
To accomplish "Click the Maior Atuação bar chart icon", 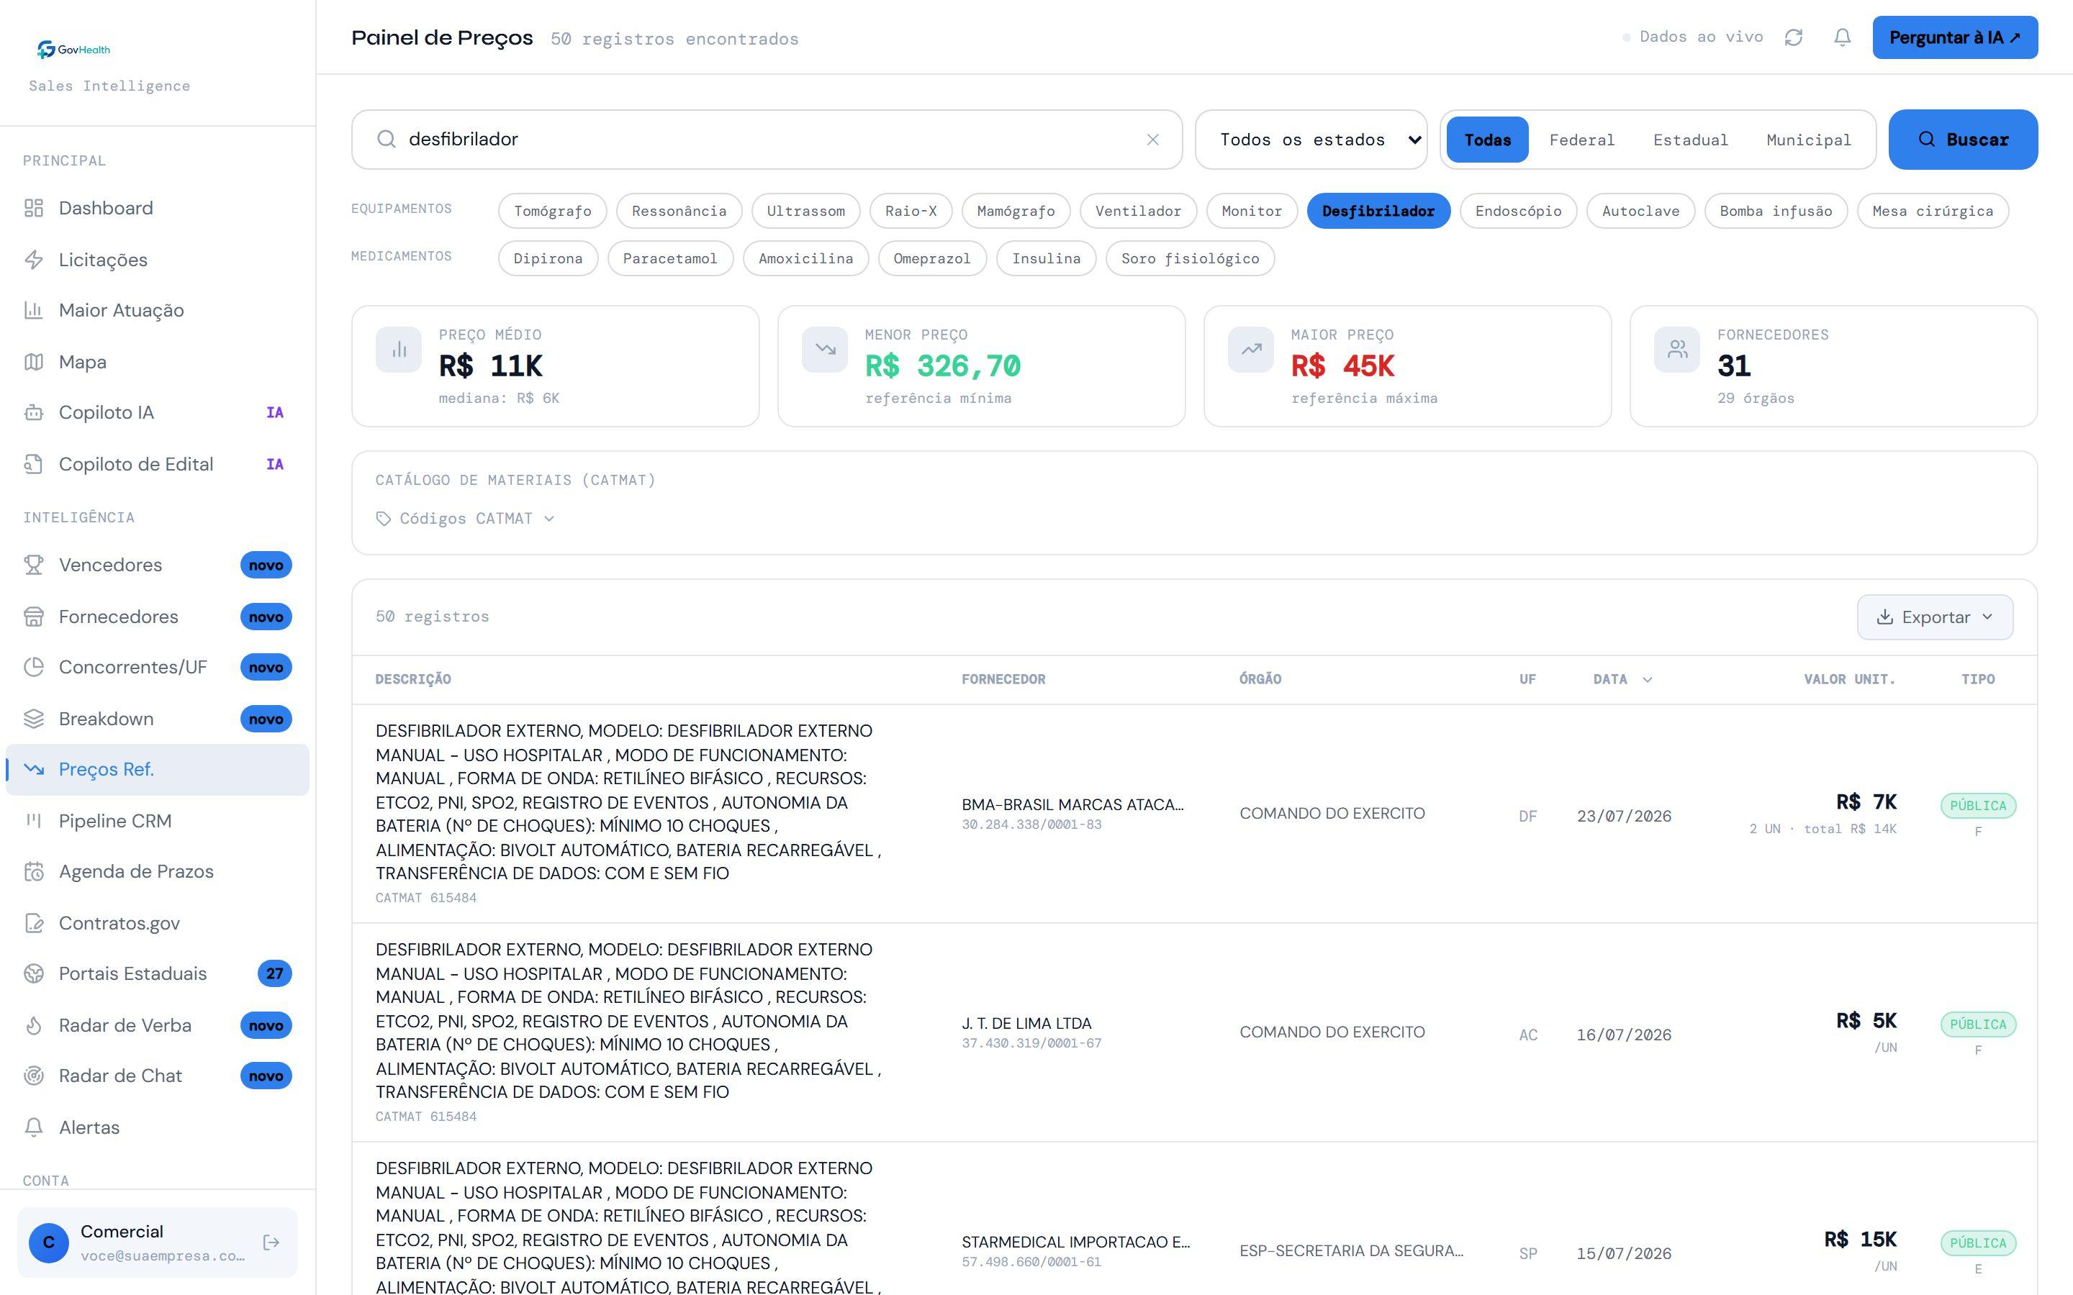I will coord(33,310).
